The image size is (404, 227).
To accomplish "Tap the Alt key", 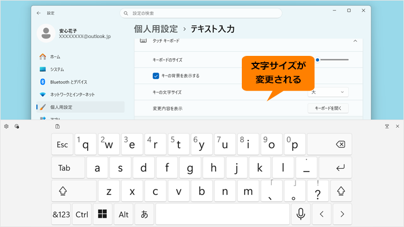I will pos(124,214).
